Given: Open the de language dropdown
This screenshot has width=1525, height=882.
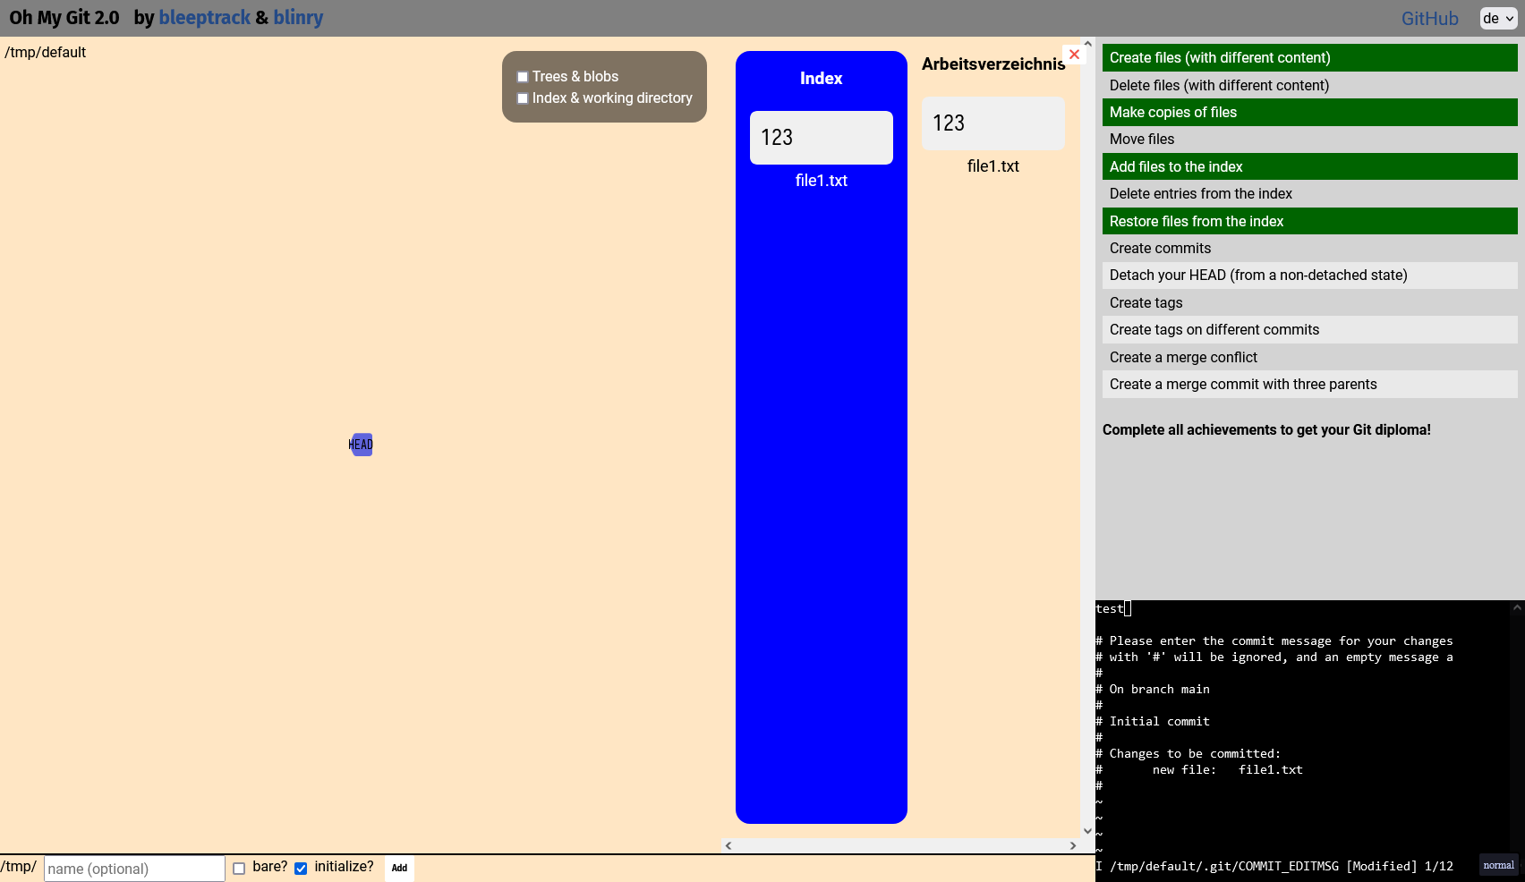Looking at the screenshot, I should point(1498,19).
